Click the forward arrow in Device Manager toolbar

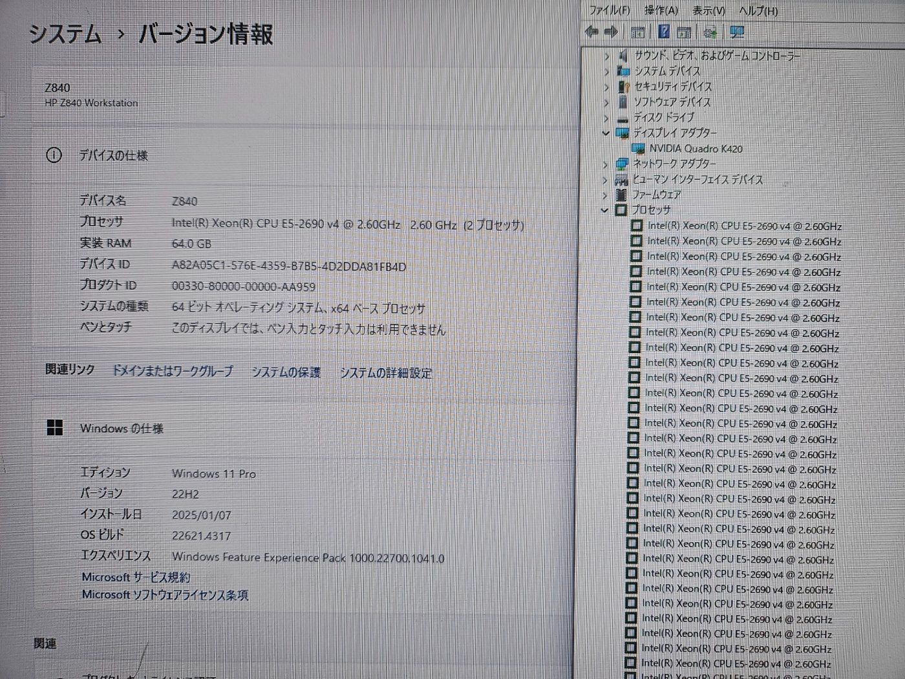point(612,32)
